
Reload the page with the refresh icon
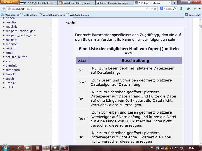(x=155, y=9)
